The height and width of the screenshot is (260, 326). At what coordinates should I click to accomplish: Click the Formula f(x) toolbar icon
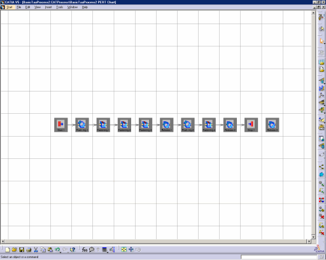(x=85, y=250)
